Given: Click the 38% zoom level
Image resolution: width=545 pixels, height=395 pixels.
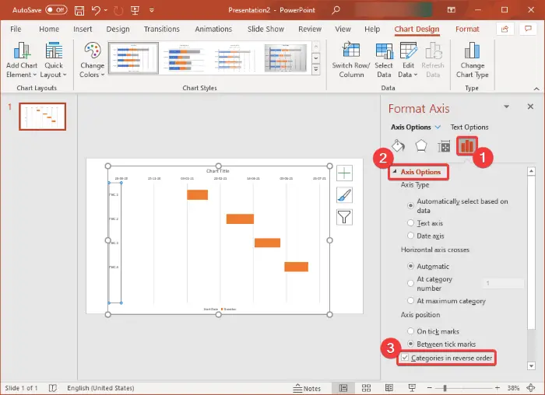Looking at the screenshot, I should pyautogui.click(x=513, y=388).
